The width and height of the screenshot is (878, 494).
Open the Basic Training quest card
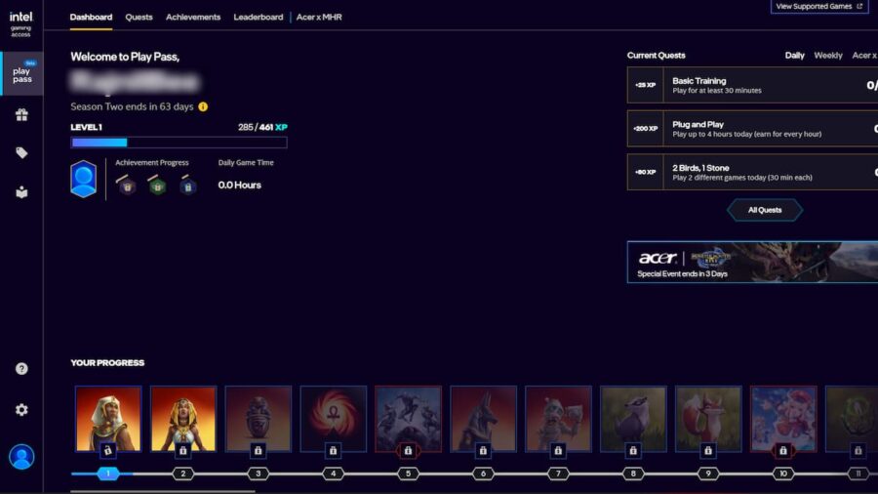(752, 86)
